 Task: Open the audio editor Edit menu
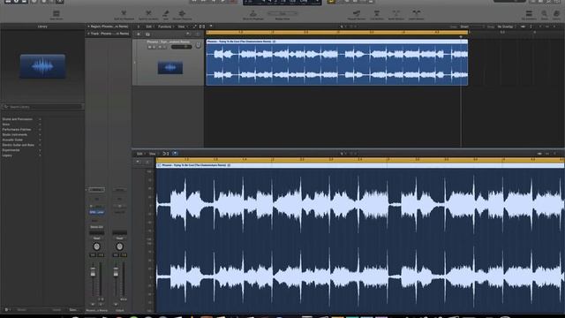pyautogui.click(x=140, y=154)
